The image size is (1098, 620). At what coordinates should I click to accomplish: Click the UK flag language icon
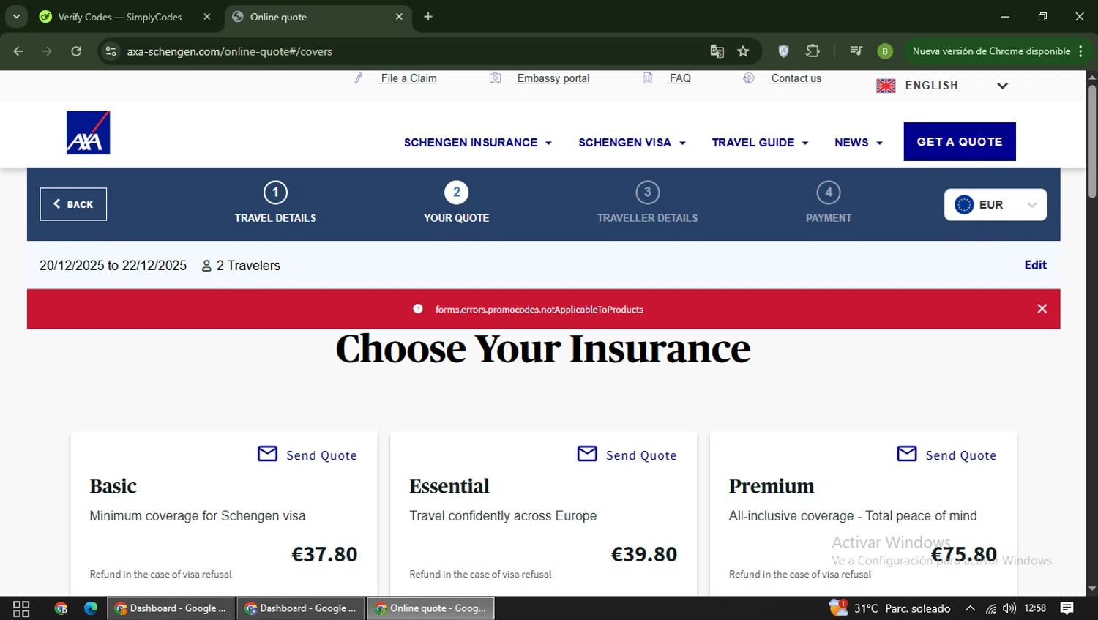[886, 86]
